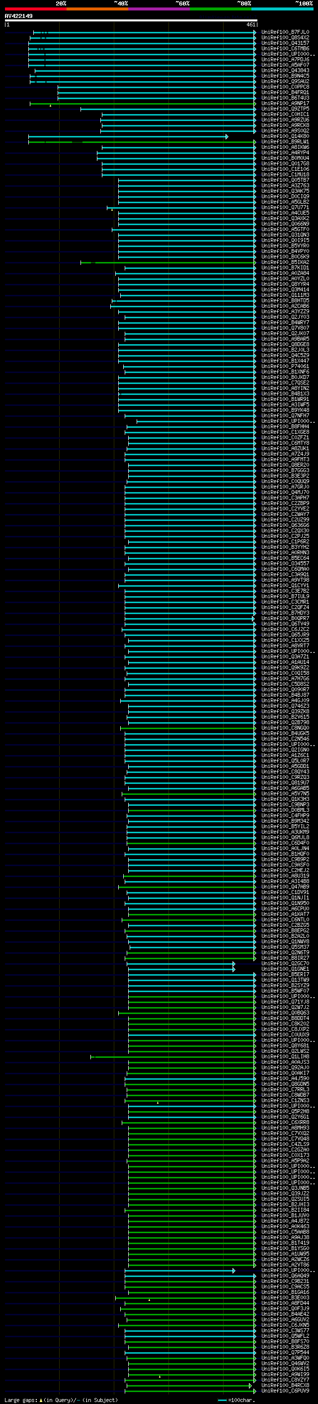Open hit UniRef100_Q43157
The image size is (318, 1404).
(x=285, y=43)
